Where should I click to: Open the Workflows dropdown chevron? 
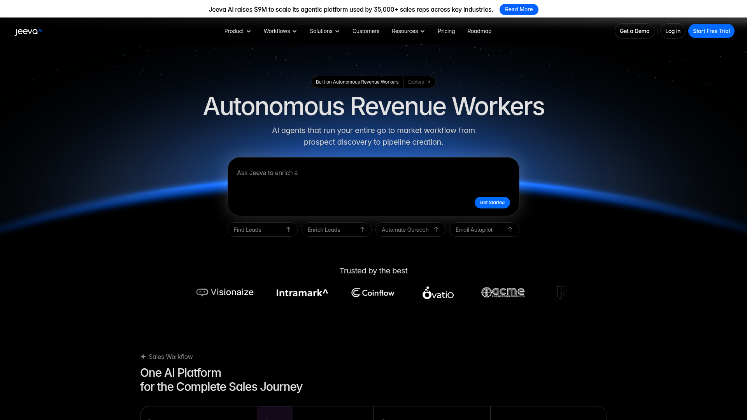pyautogui.click(x=295, y=31)
